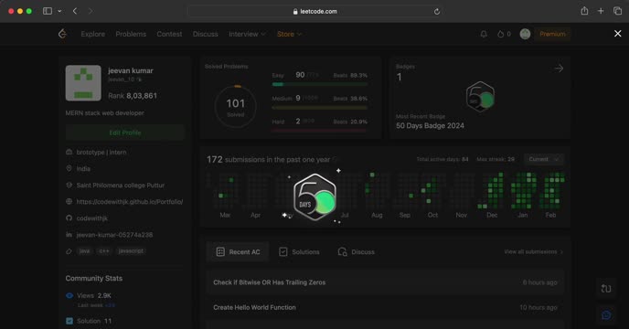Open new Safari tab with plus icon
Screen dimensions: 629x329
[x=601, y=11]
